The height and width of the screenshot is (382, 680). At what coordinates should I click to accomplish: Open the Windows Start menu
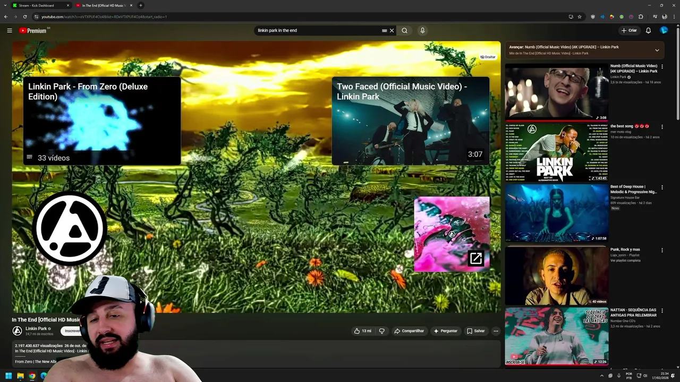(8, 376)
